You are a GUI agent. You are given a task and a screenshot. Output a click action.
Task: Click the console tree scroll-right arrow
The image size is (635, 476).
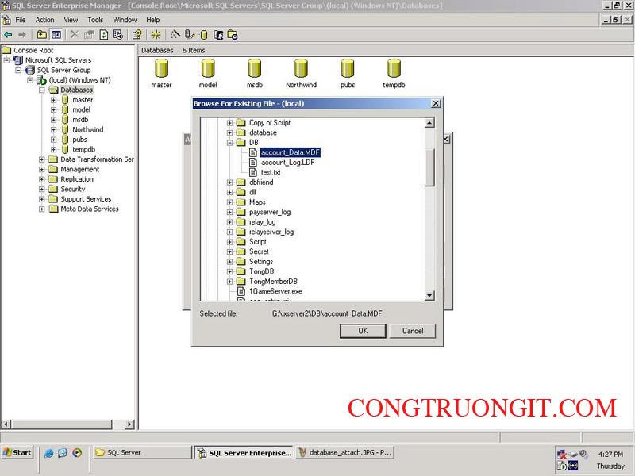coord(129,424)
